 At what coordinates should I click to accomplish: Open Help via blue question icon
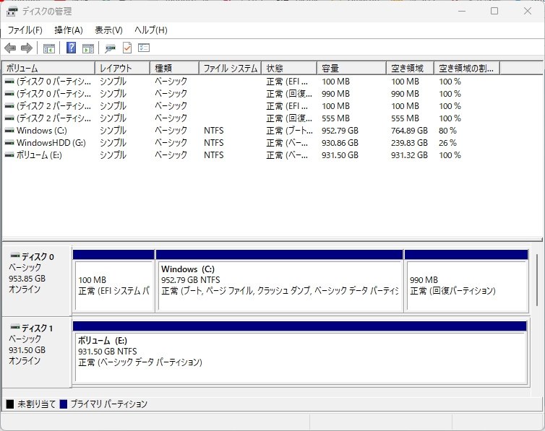(71, 48)
